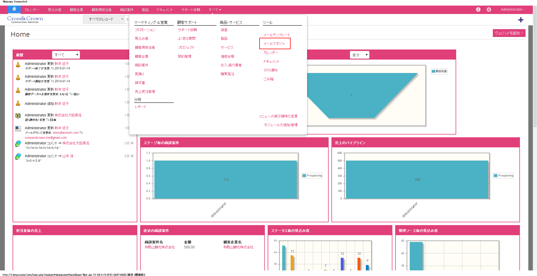Expand the Administrator user menu
This screenshot has height=276, width=537.
(x=513, y=10)
